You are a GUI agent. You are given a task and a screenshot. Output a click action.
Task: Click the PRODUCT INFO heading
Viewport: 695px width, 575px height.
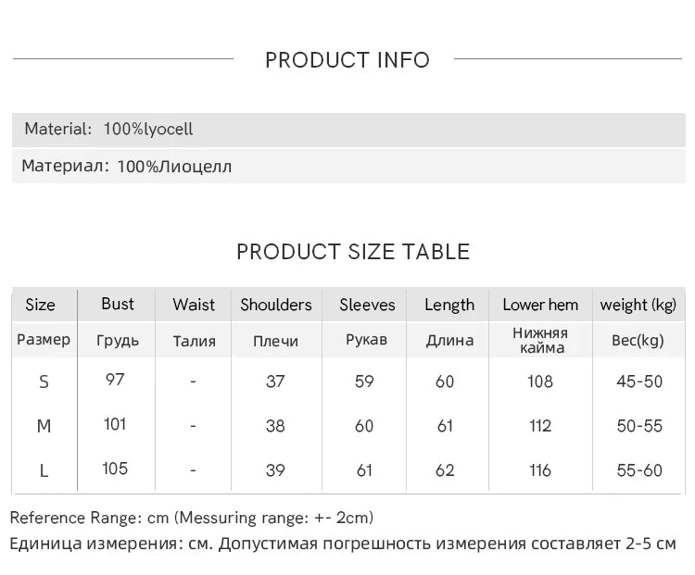[x=347, y=60]
